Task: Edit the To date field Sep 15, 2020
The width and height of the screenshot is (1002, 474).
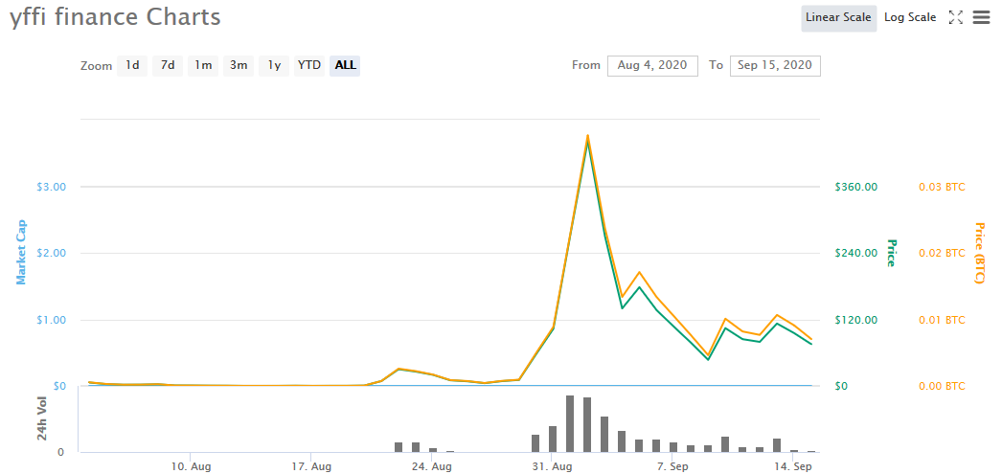Action: (x=775, y=65)
